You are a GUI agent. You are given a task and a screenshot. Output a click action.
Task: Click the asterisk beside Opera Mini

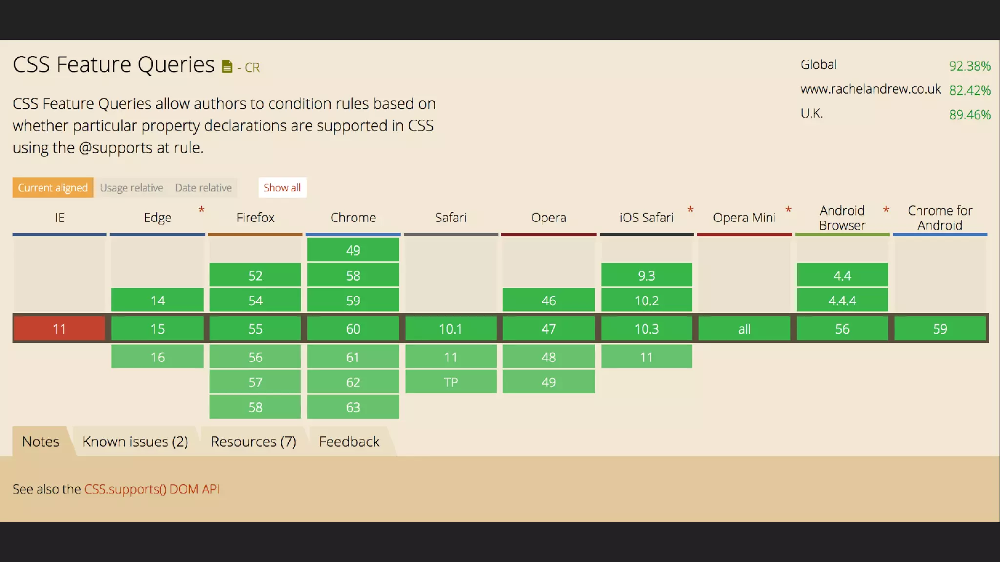pyautogui.click(x=788, y=210)
